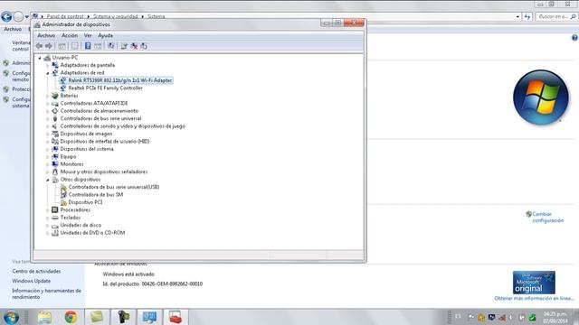Expand Unidades de DVD o CD-ROM node
579x325 pixels.
(48, 233)
